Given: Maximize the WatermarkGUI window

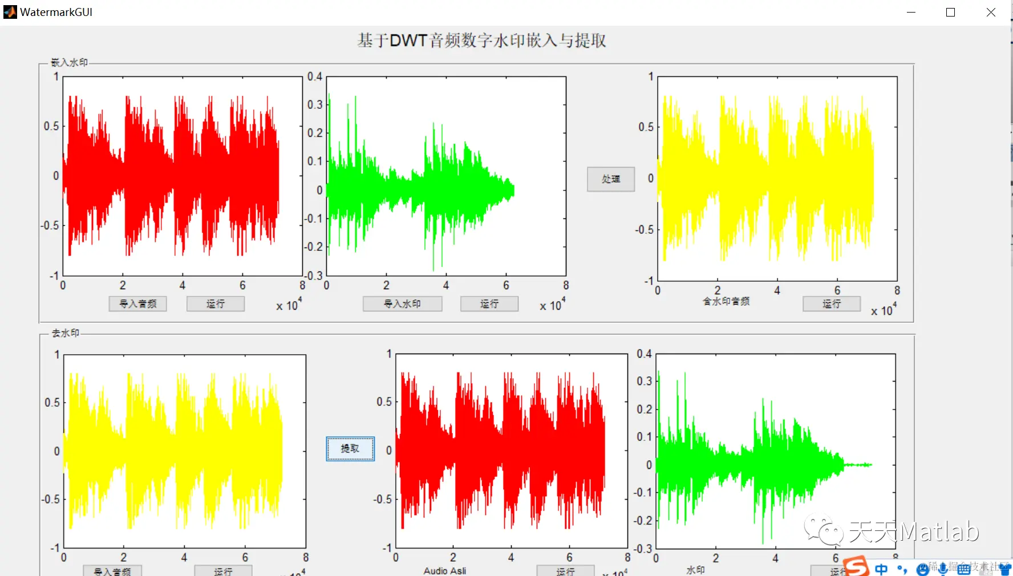Looking at the screenshot, I should coord(950,12).
